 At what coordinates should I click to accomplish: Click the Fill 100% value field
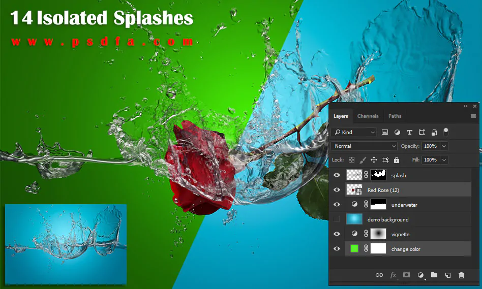(x=431, y=160)
